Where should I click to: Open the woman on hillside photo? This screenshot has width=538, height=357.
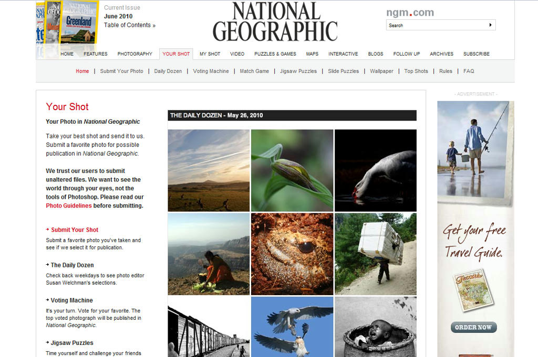[209, 254]
